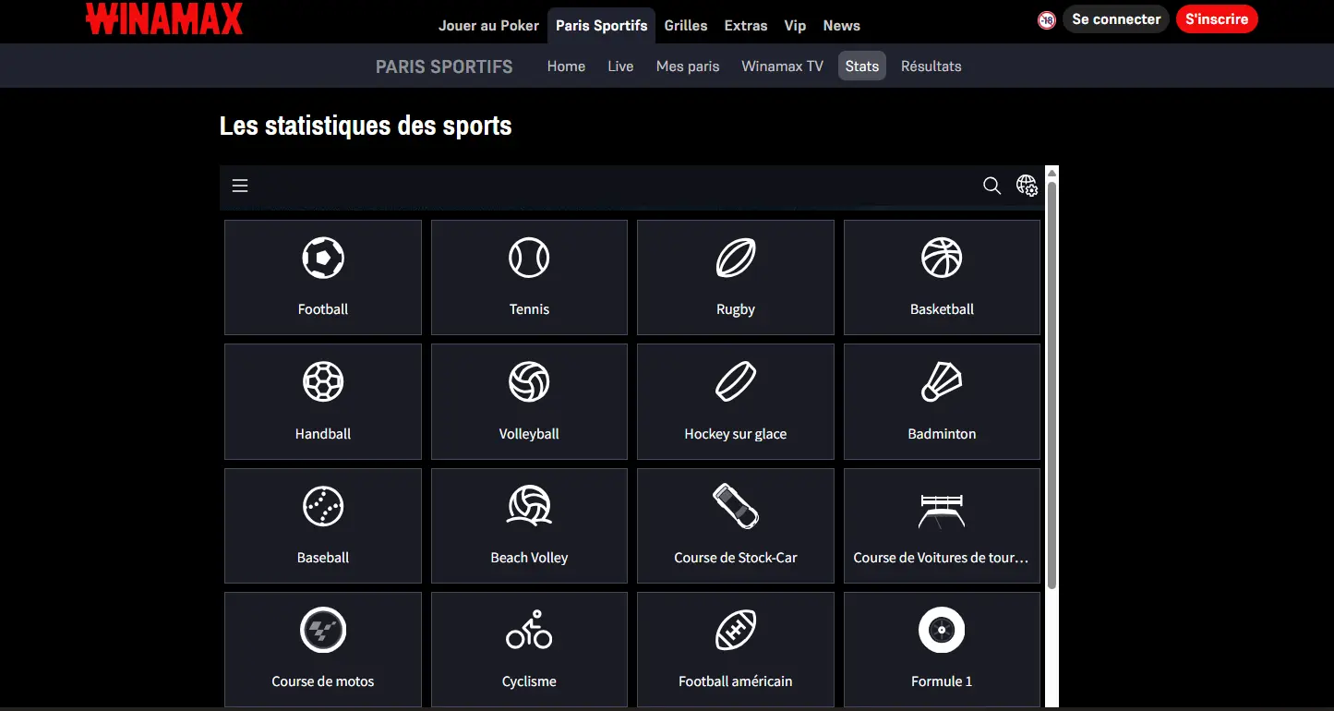Viewport: 1334px width, 711px height.
Task: Open Hockey sur glace stats
Action: pyautogui.click(x=735, y=402)
